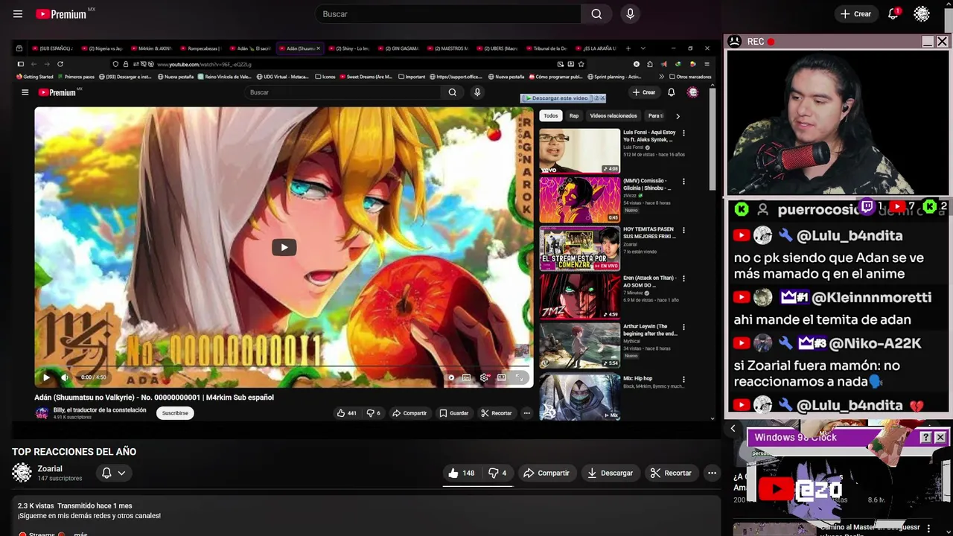Click the Descargar download button
The width and height of the screenshot is (953, 536).
(x=610, y=473)
